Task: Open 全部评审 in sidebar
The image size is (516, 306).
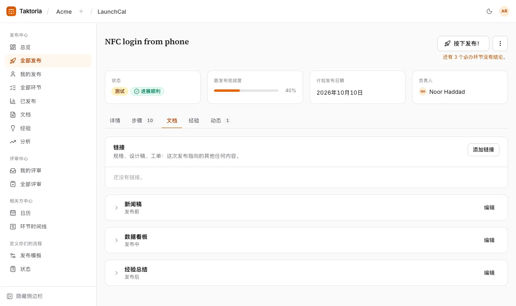Action: coord(48,184)
